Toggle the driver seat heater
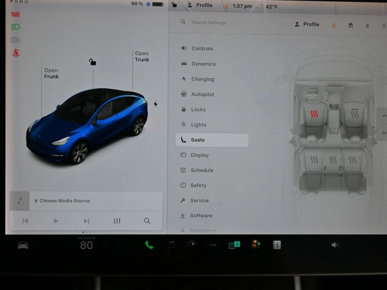Image resolution: width=387 pixels, height=290 pixels. click(314, 114)
